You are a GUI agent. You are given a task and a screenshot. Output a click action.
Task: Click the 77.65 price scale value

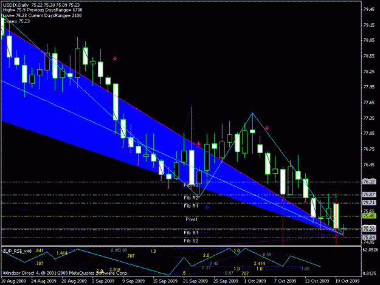pyautogui.click(x=369, y=103)
